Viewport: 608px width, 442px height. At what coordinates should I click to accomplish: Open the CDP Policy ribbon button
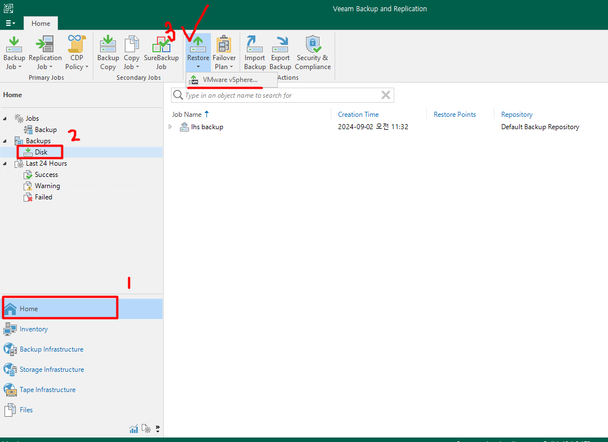coord(76,53)
